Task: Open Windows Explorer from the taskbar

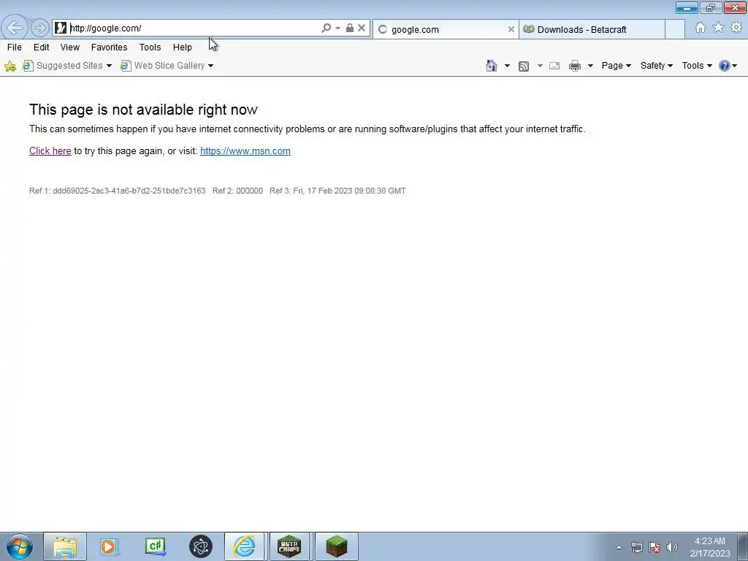Action: click(65, 546)
